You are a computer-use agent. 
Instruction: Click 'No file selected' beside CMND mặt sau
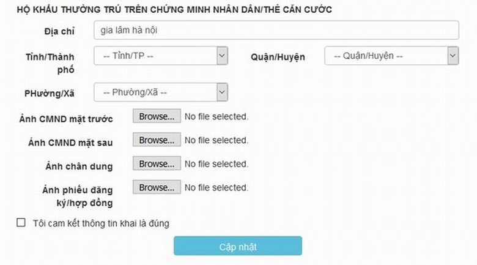[x=216, y=140]
